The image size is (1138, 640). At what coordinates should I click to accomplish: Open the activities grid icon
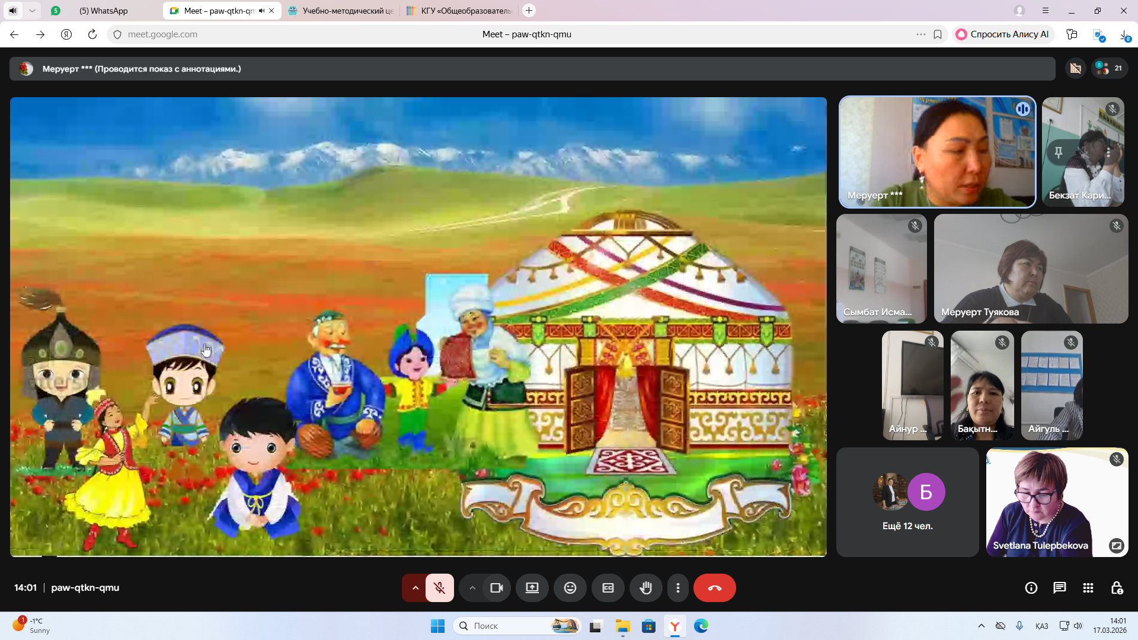[1088, 588]
